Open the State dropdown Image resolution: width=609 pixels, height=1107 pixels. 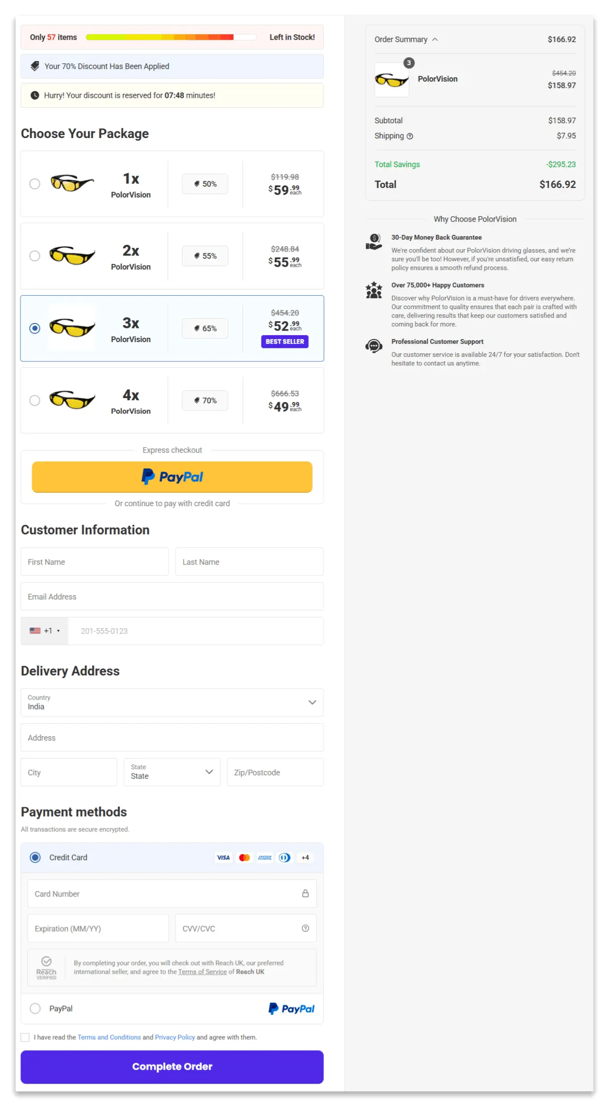click(208, 772)
